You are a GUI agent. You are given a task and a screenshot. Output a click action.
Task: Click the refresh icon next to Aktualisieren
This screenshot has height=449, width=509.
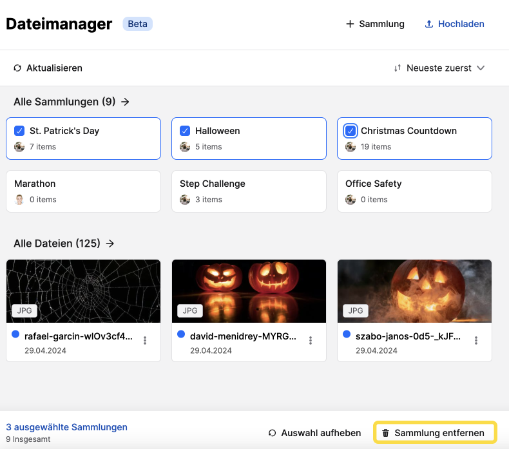point(17,68)
